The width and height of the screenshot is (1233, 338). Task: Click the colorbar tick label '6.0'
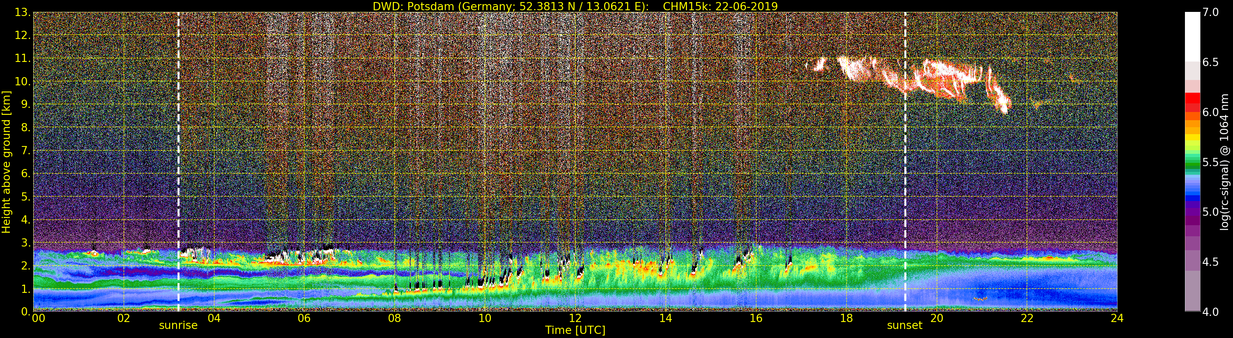coord(1210,112)
